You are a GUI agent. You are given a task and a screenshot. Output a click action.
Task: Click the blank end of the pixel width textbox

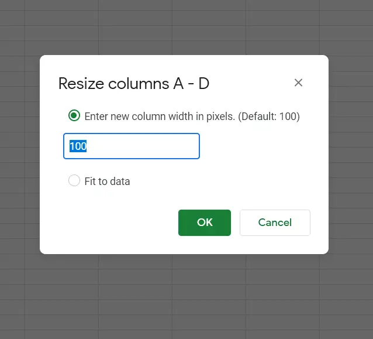(143, 146)
